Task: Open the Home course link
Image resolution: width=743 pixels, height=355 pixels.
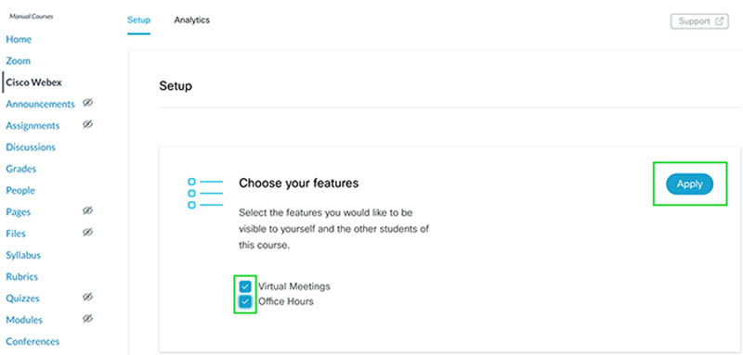Action: point(19,39)
